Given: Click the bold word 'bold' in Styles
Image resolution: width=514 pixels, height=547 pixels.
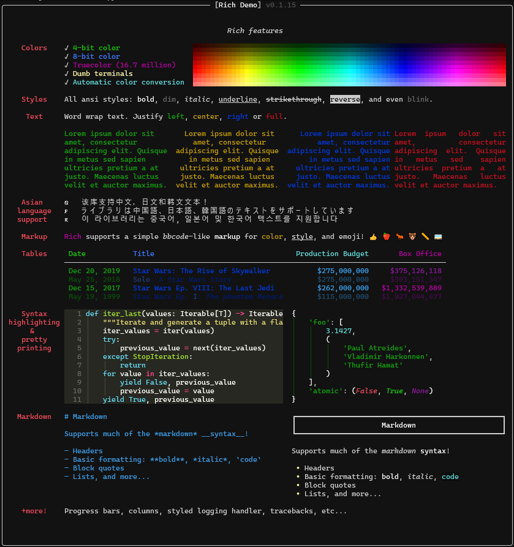Looking at the screenshot, I should click(x=146, y=99).
